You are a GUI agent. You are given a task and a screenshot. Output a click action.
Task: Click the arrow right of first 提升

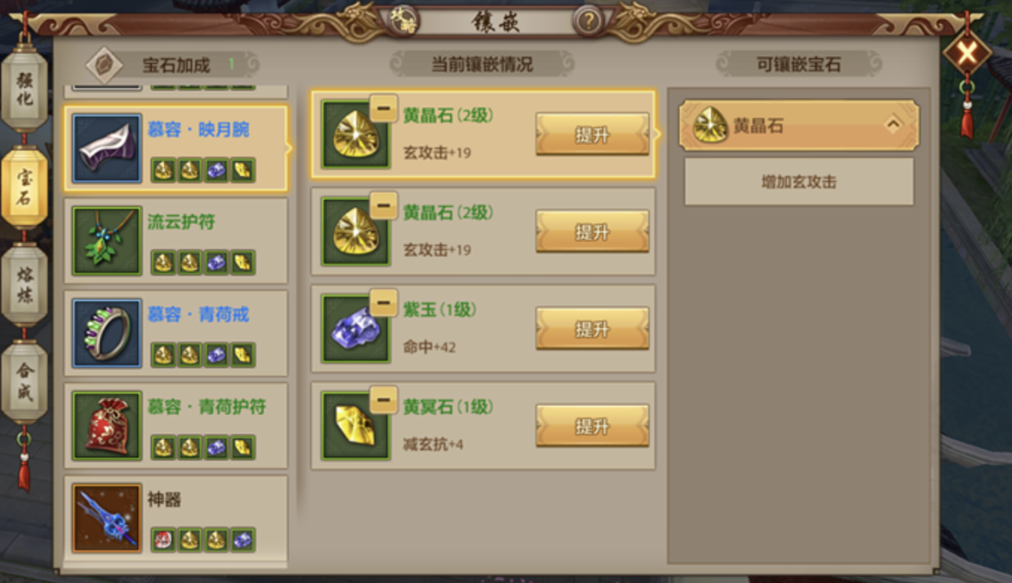[x=657, y=135]
